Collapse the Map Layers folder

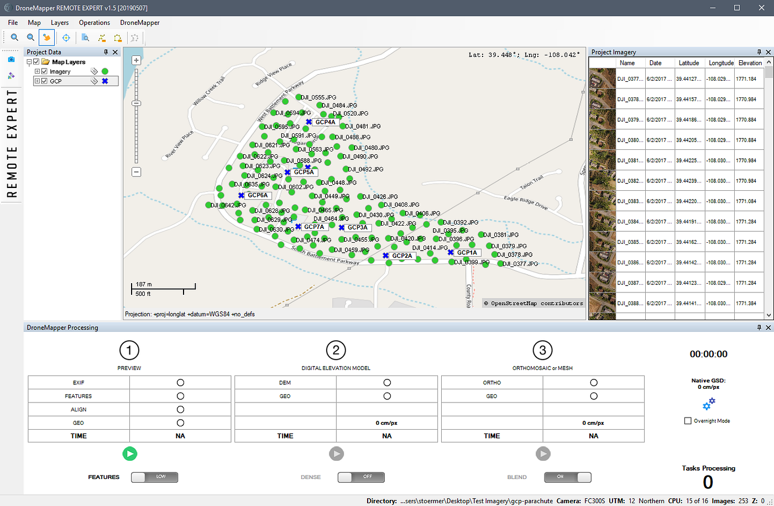(30, 61)
